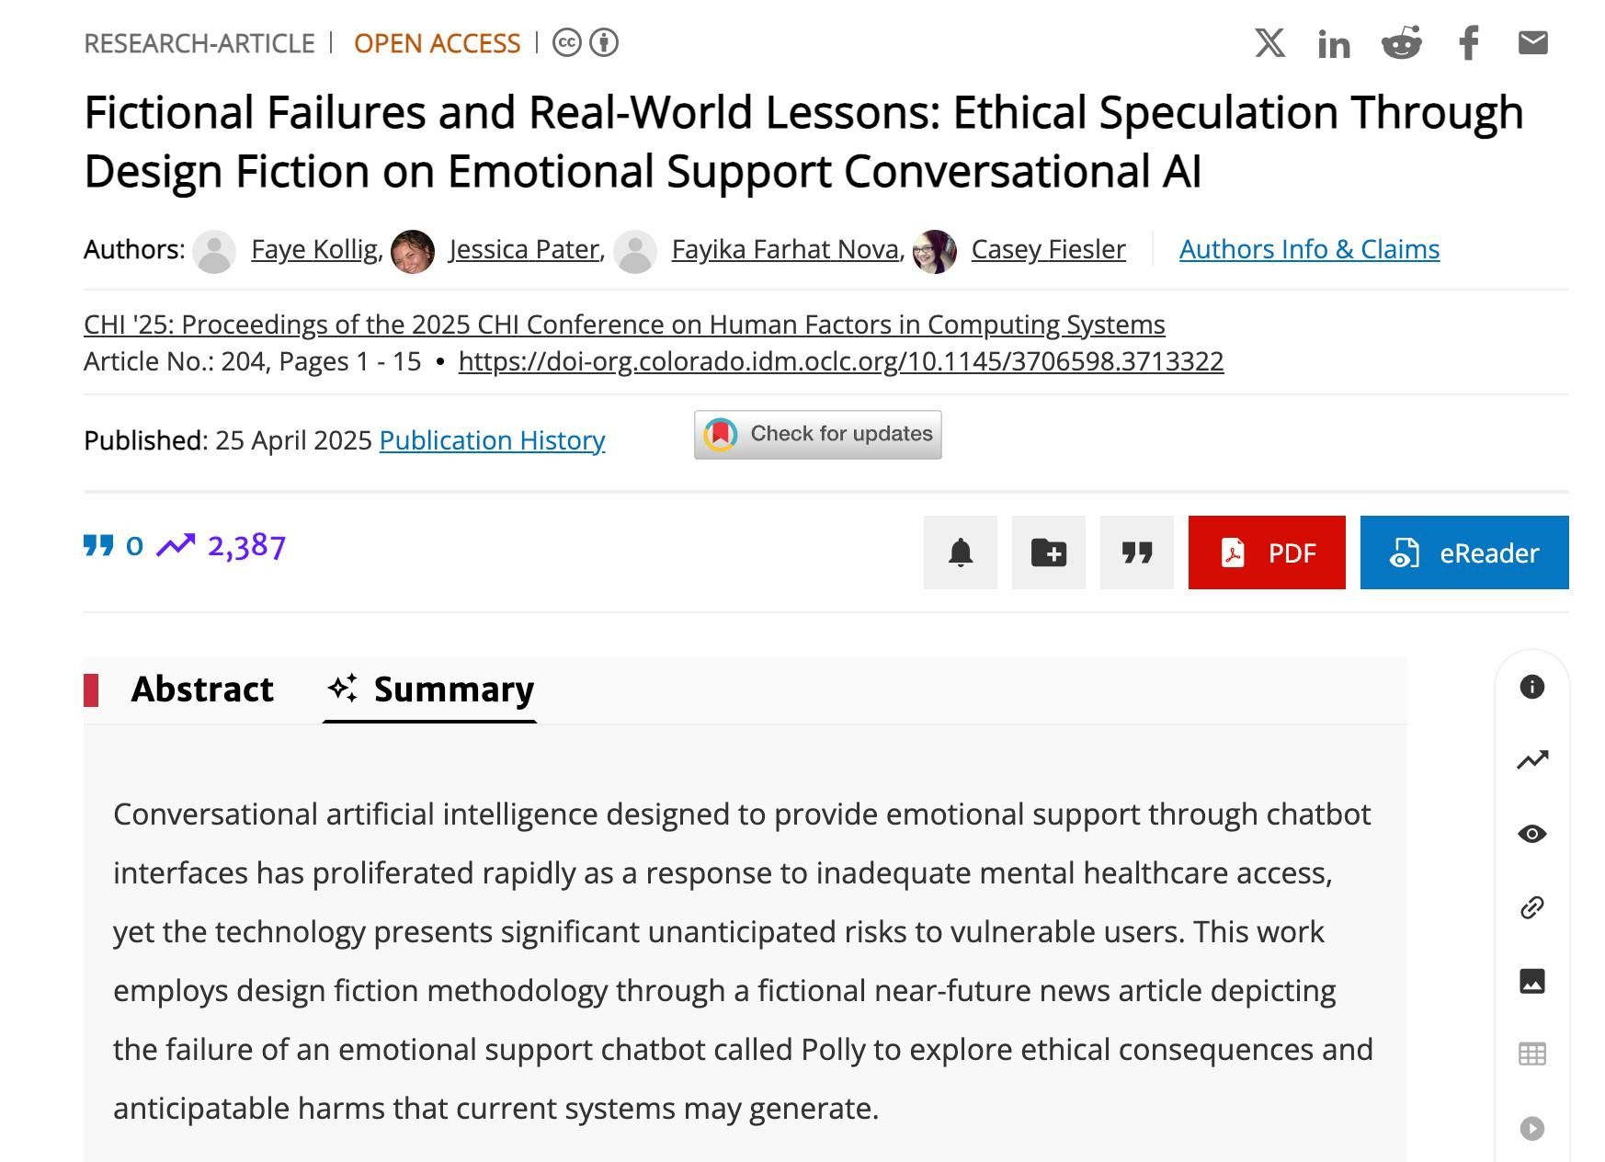Switch to the Abstract tab

(x=203, y=689)
